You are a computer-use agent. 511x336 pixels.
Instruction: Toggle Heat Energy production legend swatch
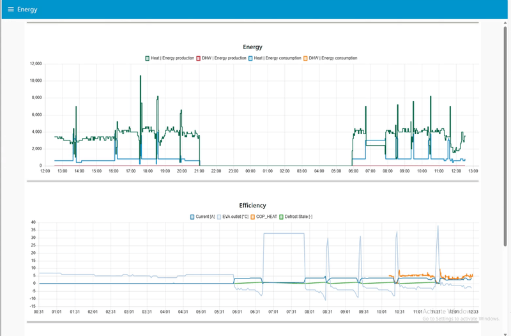pos(148,58)
